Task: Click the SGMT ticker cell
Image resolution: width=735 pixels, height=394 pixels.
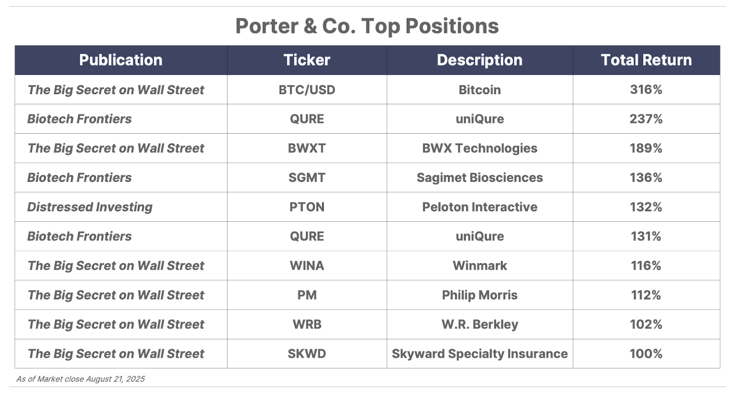Action: [307, 178]
